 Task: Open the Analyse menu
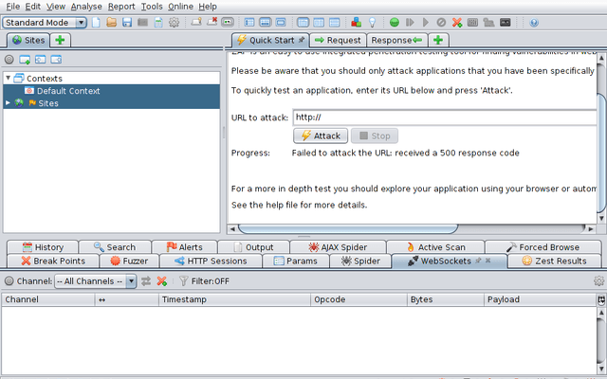[86, 7]
